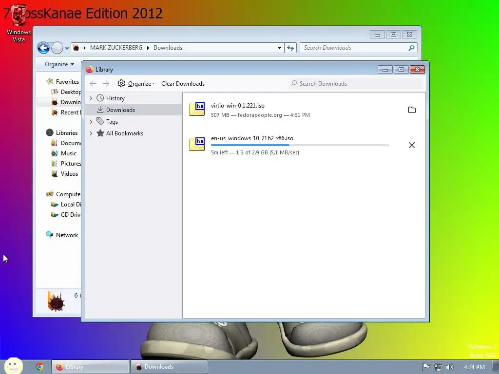This screenshot has width=499, height=374.
Task: Click the Library back arrow
Action: coord(93,84)
